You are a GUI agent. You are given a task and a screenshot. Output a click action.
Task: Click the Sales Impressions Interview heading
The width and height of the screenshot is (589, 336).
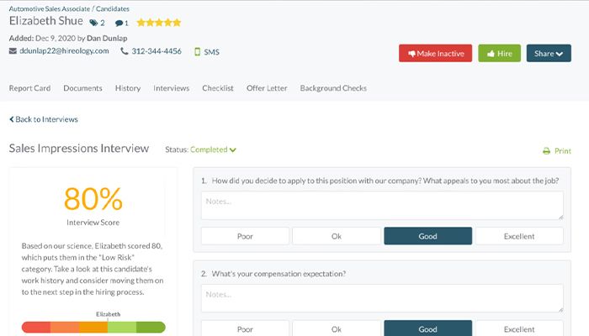(79, 149)
